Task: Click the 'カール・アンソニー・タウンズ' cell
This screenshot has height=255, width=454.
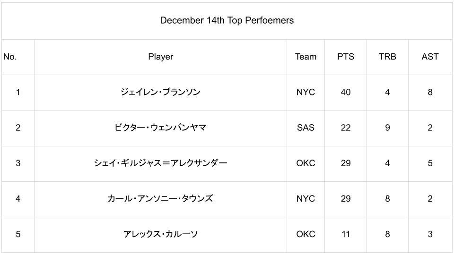Action: tap(160, 198)
